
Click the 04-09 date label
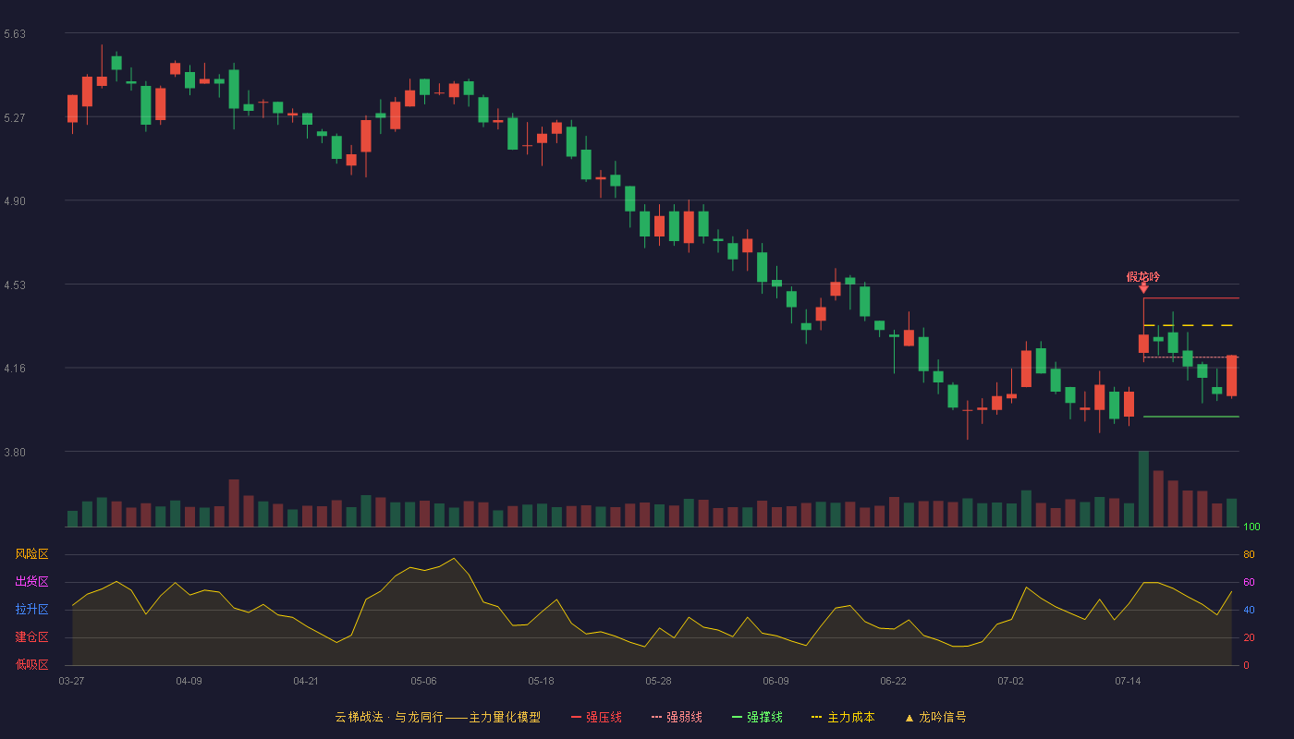coord(189,681)
